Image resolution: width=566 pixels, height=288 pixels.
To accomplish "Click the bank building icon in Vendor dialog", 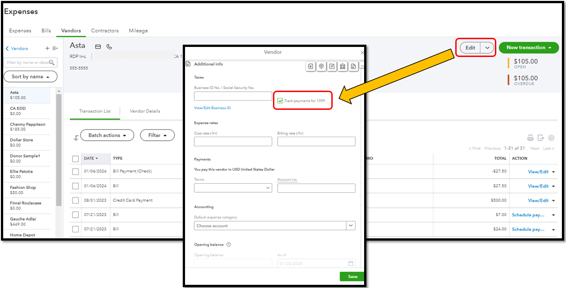I will (x=342, y=67).
